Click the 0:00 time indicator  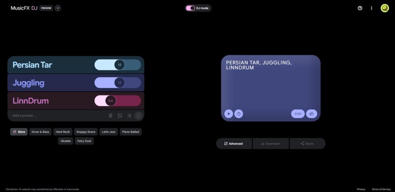coord(298,114)
